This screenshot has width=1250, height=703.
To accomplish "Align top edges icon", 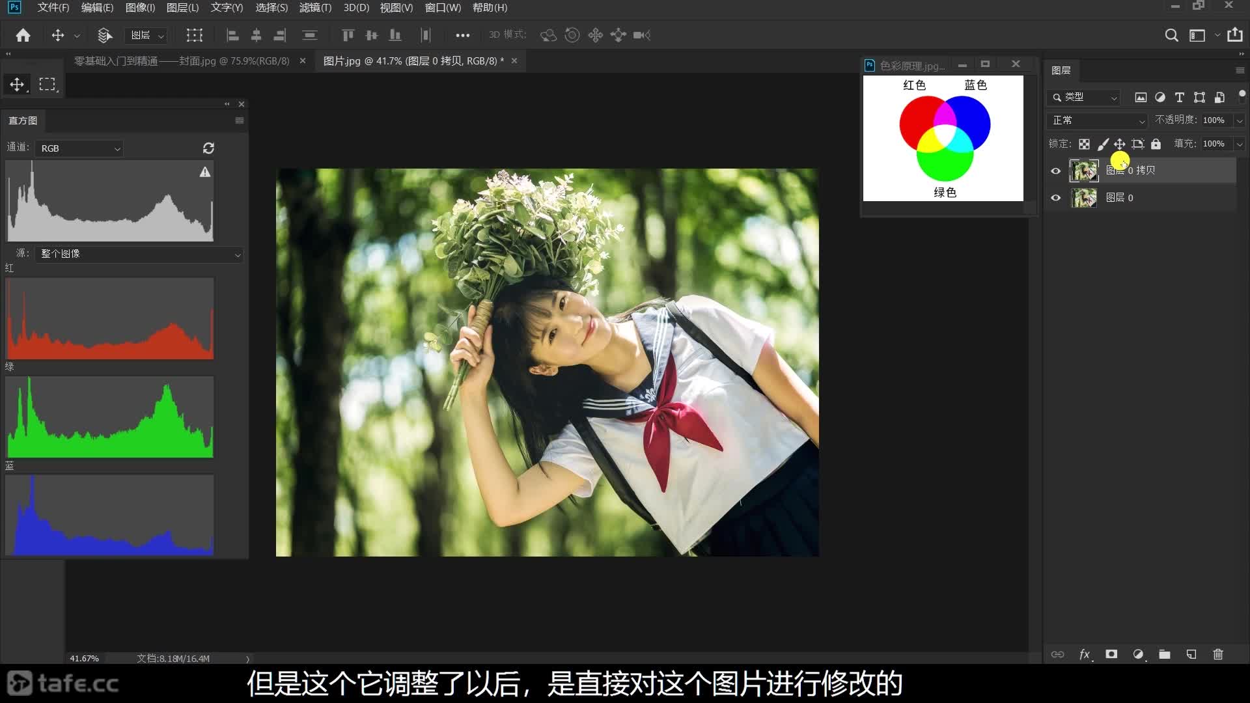I will pyautogui.click(x=348, y=35).
